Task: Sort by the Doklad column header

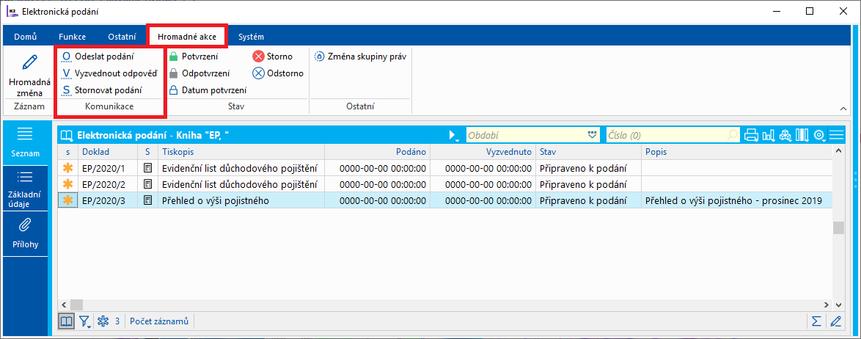Action: point(108,151)
